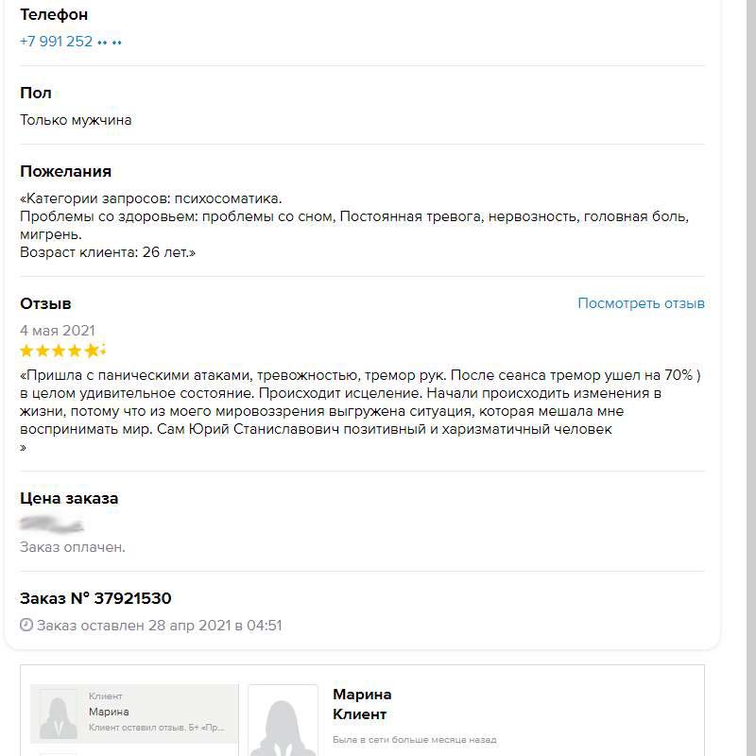Click the blurred order price value
The height and width of the screenshot is (756, 756).
click(52, 524)
